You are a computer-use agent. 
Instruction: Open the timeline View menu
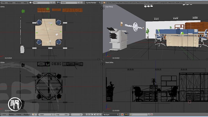pyautogui.click(x=4, y=115)
